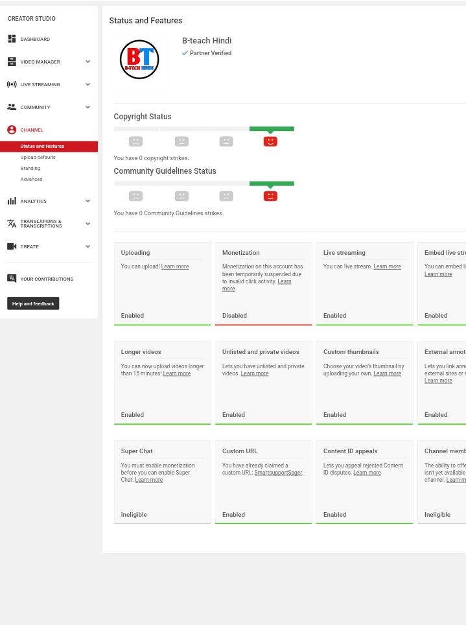The height and width of the screenshot is (625, 466).
Task: Click the second gray face under Community Guidelines
Action: 181,196
